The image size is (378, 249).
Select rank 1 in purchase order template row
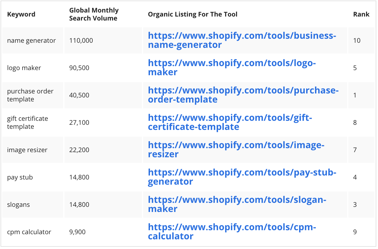pos(355,95)
